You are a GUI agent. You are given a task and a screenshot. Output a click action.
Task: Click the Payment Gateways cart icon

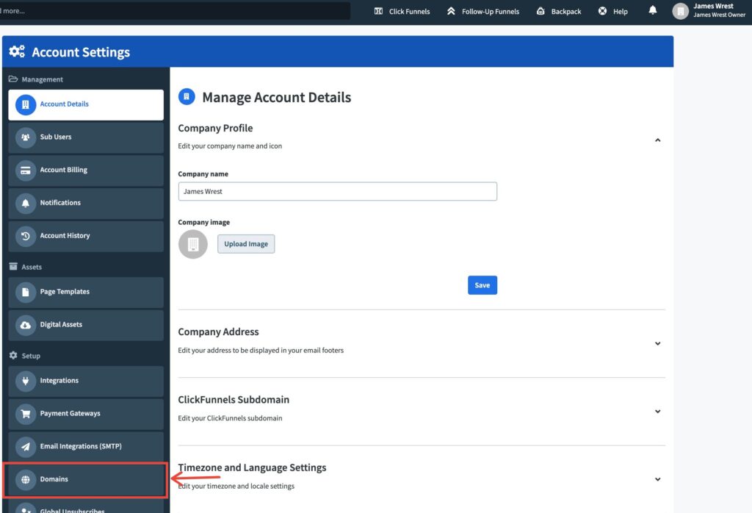pyautogui.click(x=26, y=414)
